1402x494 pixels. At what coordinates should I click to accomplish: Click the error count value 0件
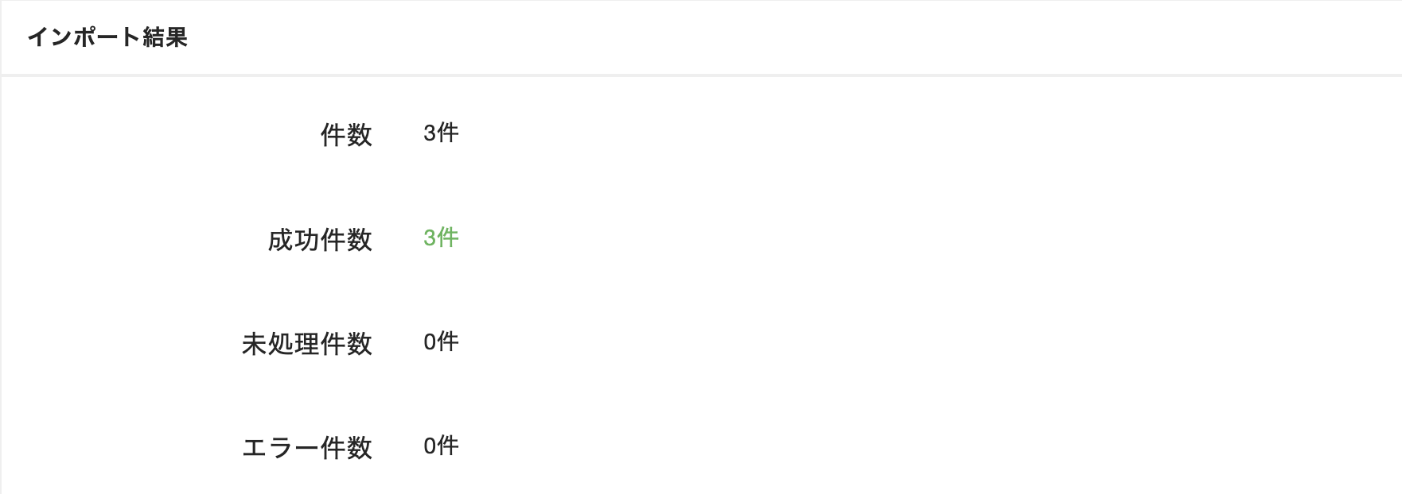tap(441, 446)
